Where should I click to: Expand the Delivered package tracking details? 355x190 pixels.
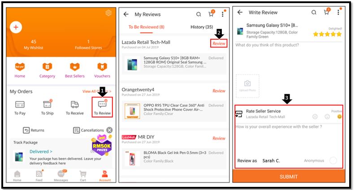tap(41, 152)
